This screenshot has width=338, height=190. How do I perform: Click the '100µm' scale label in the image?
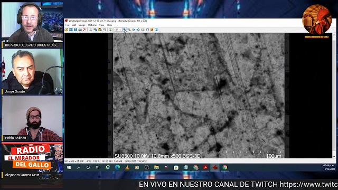[x=274, y=156]
